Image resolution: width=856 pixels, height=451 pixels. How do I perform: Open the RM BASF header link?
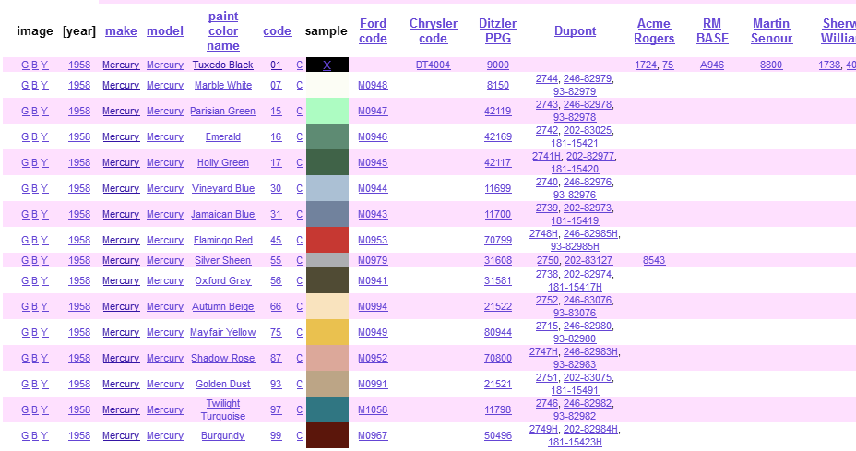pos(712,31)
